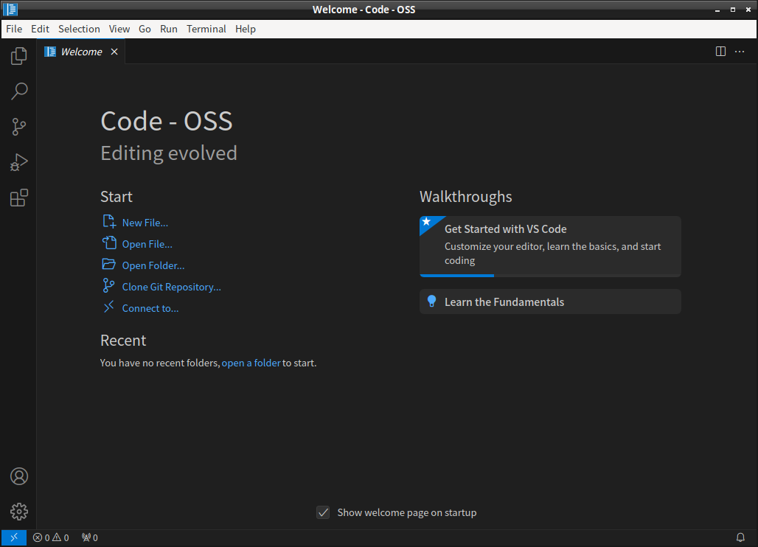Open the Extensions view icon
This screenshot has width=758, height=547.
pos(19,198)
